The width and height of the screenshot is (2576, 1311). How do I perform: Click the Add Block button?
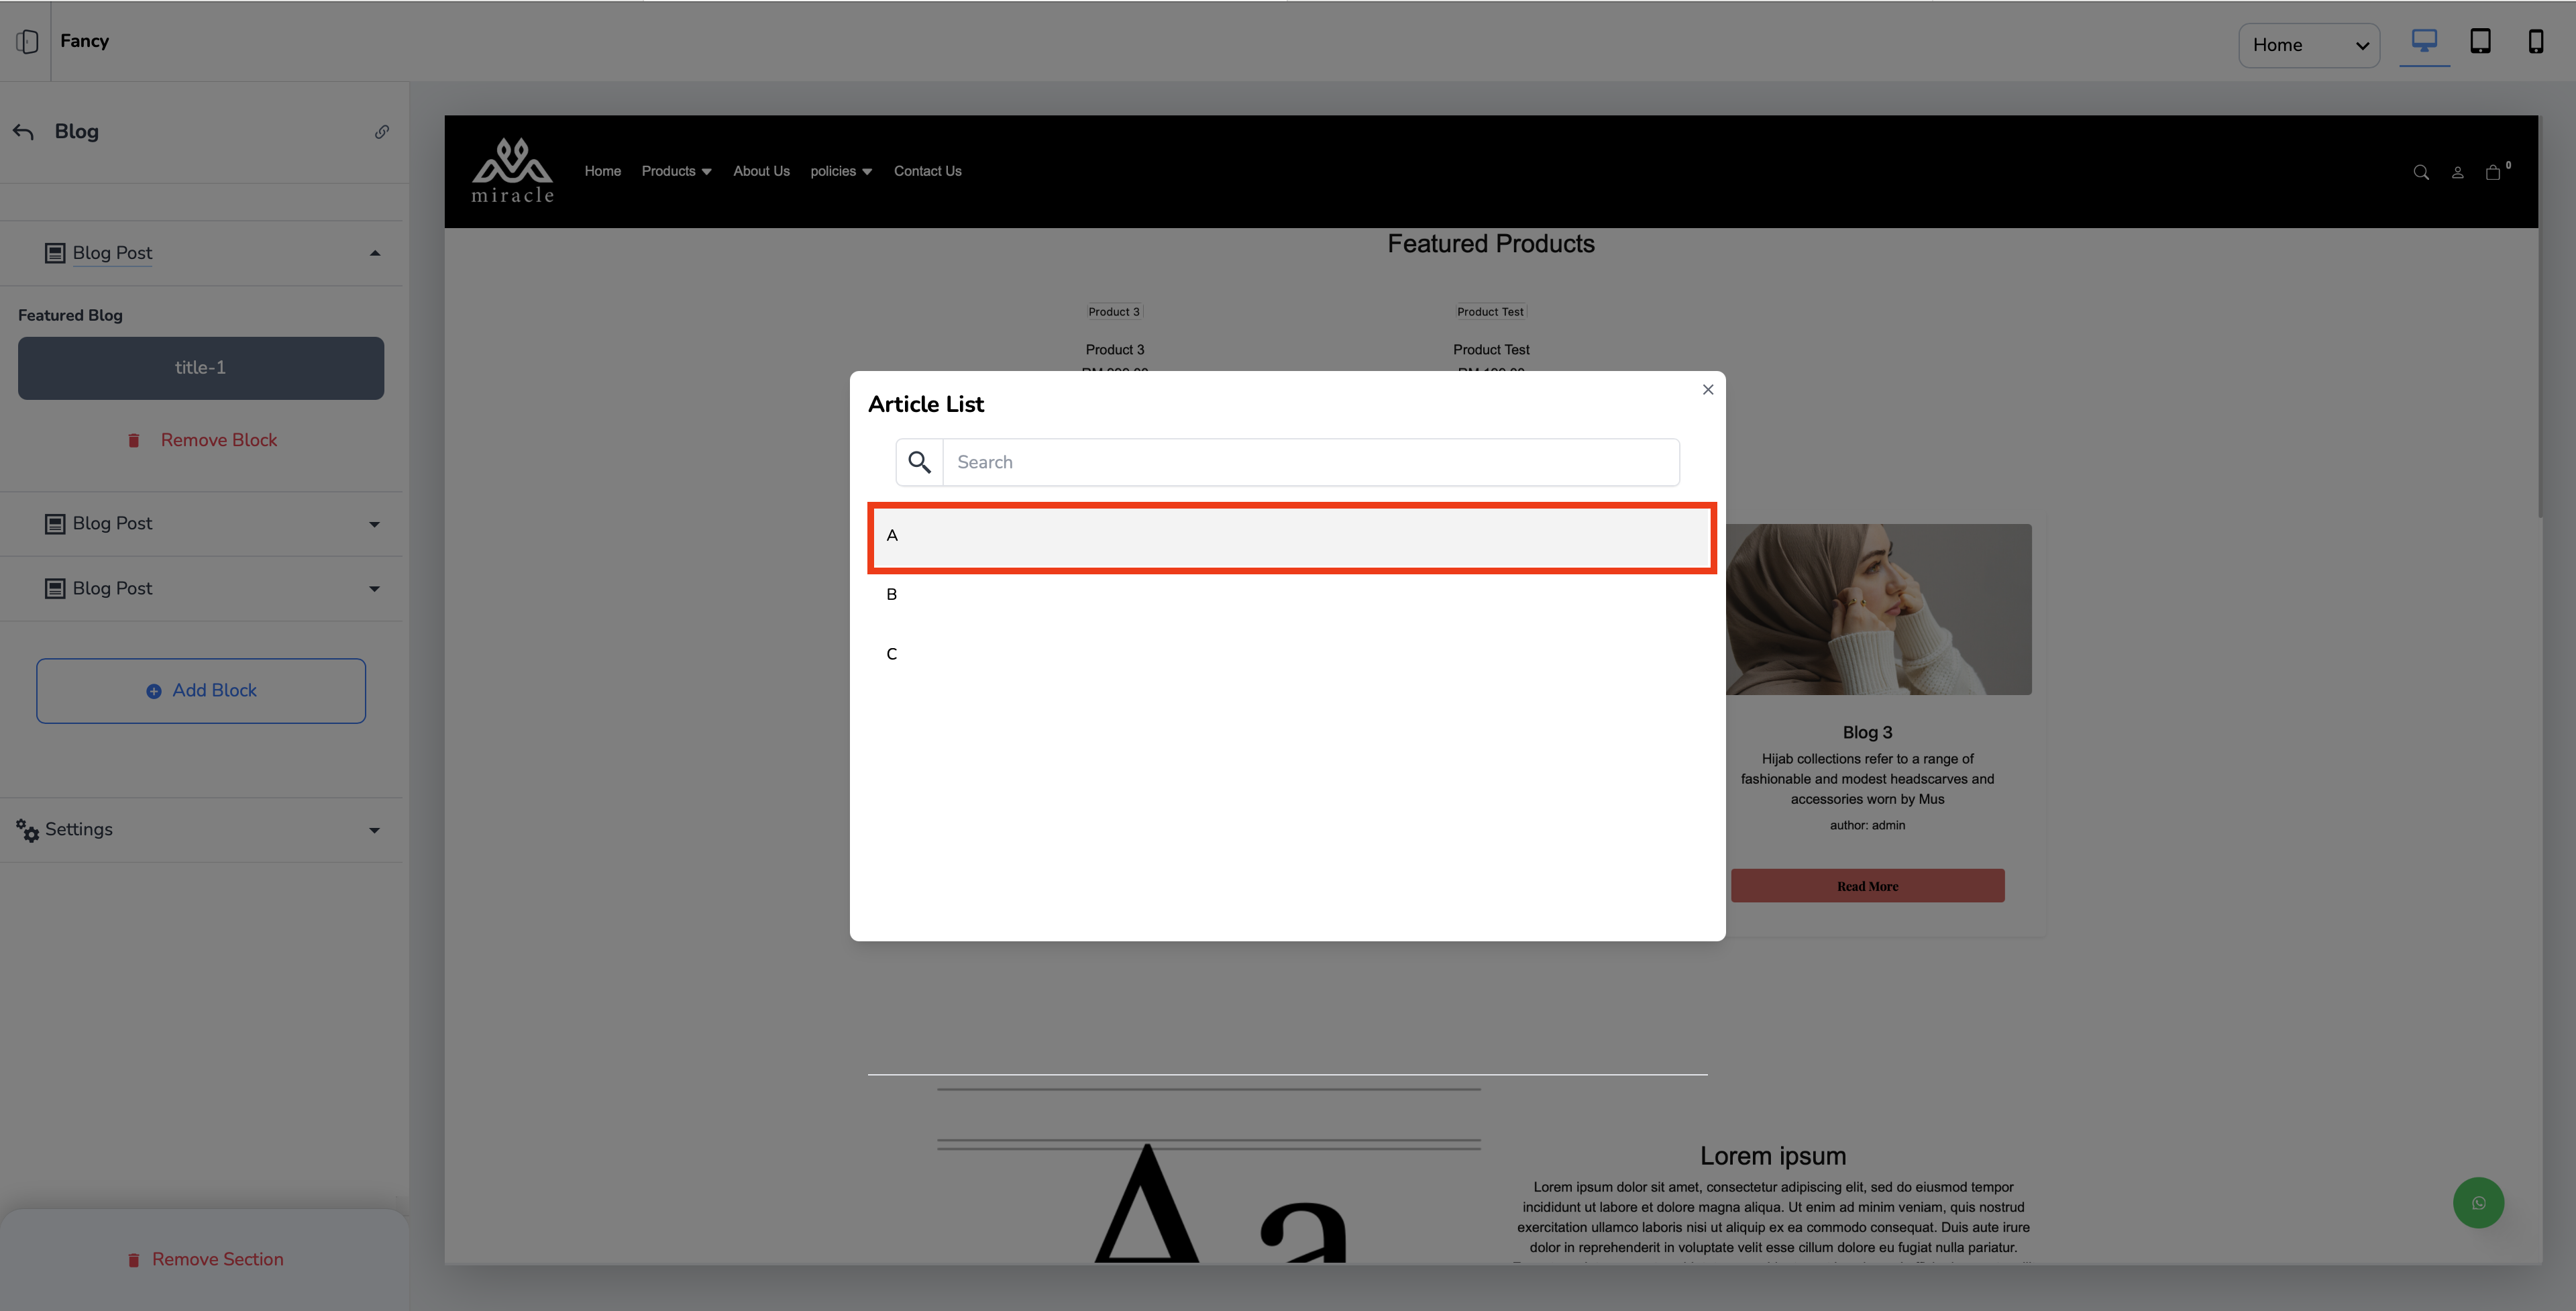(201, 691)
